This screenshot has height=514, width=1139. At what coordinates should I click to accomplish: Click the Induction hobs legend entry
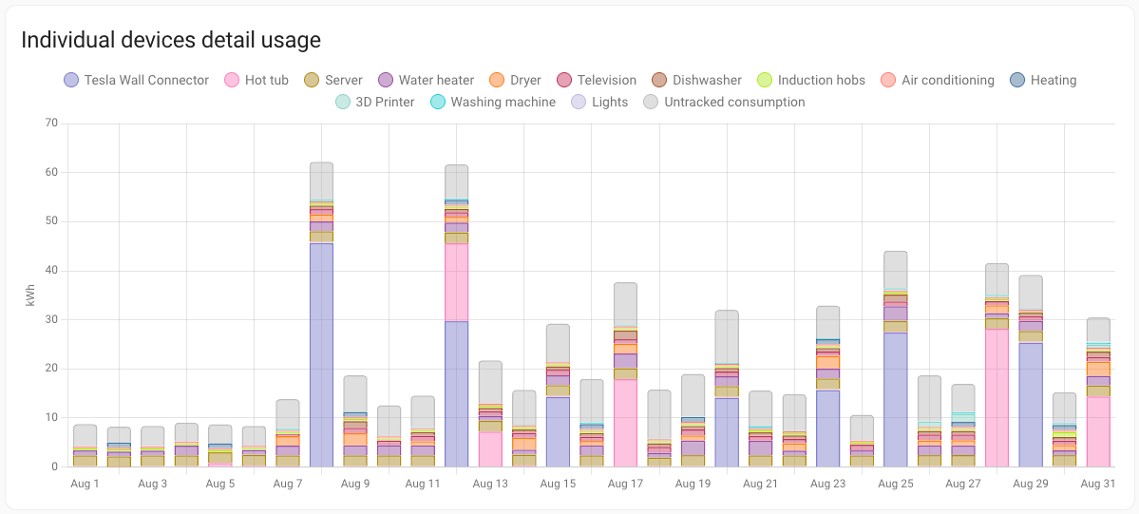pos(810,80)
